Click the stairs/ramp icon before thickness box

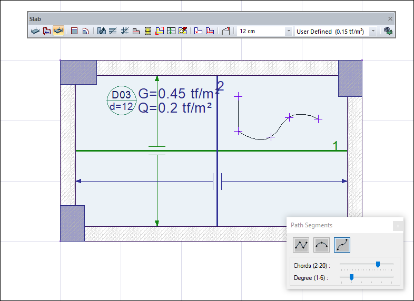coord(226,32)
